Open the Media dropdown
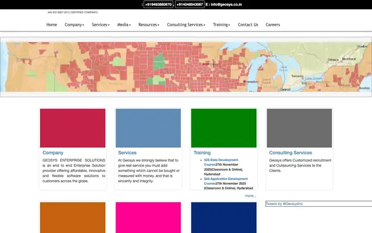Screen dimensions: 372x233 point(124,24)
